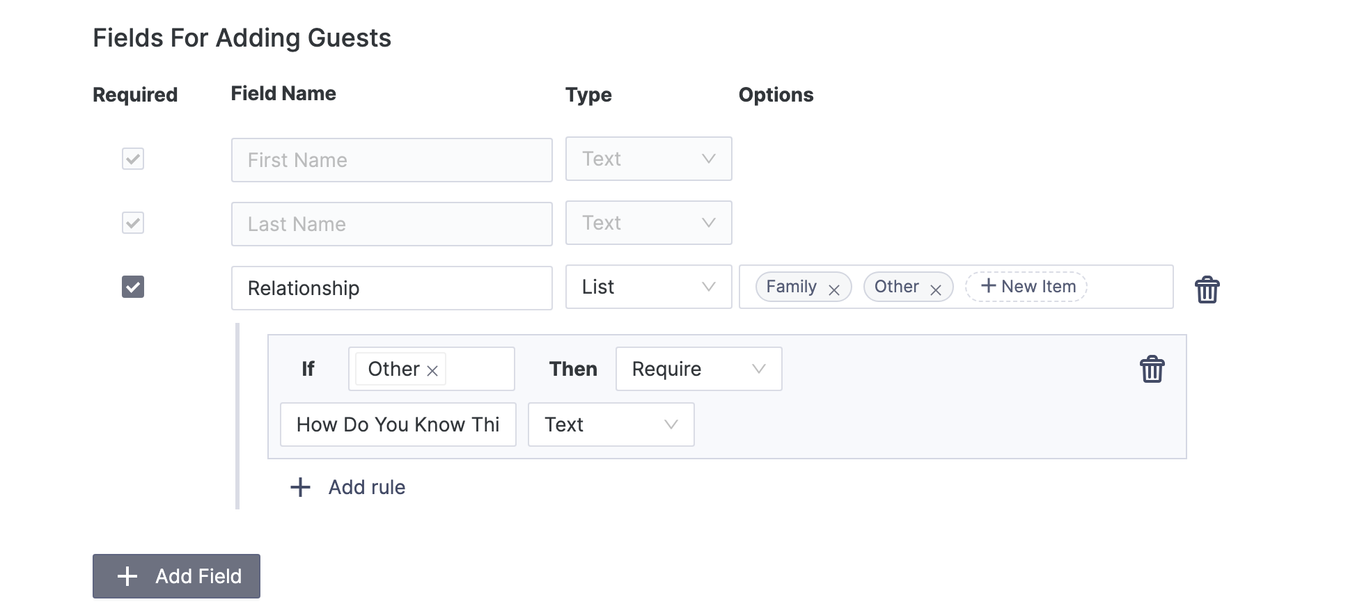Delete the Relationship field
Viewport: 1355px width, 611px height.
click(x=1208, y=288)
